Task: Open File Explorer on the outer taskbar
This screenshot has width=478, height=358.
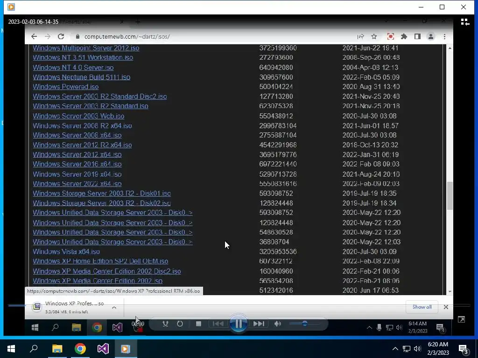Action: [57, 349]
